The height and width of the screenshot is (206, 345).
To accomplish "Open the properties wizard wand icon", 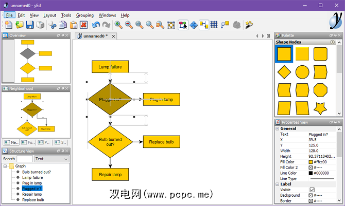I will pyautogui.click(x=249, y=25).
